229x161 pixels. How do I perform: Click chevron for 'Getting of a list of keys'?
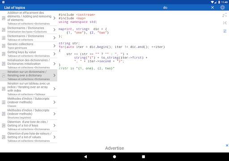(x=55, y=125)
